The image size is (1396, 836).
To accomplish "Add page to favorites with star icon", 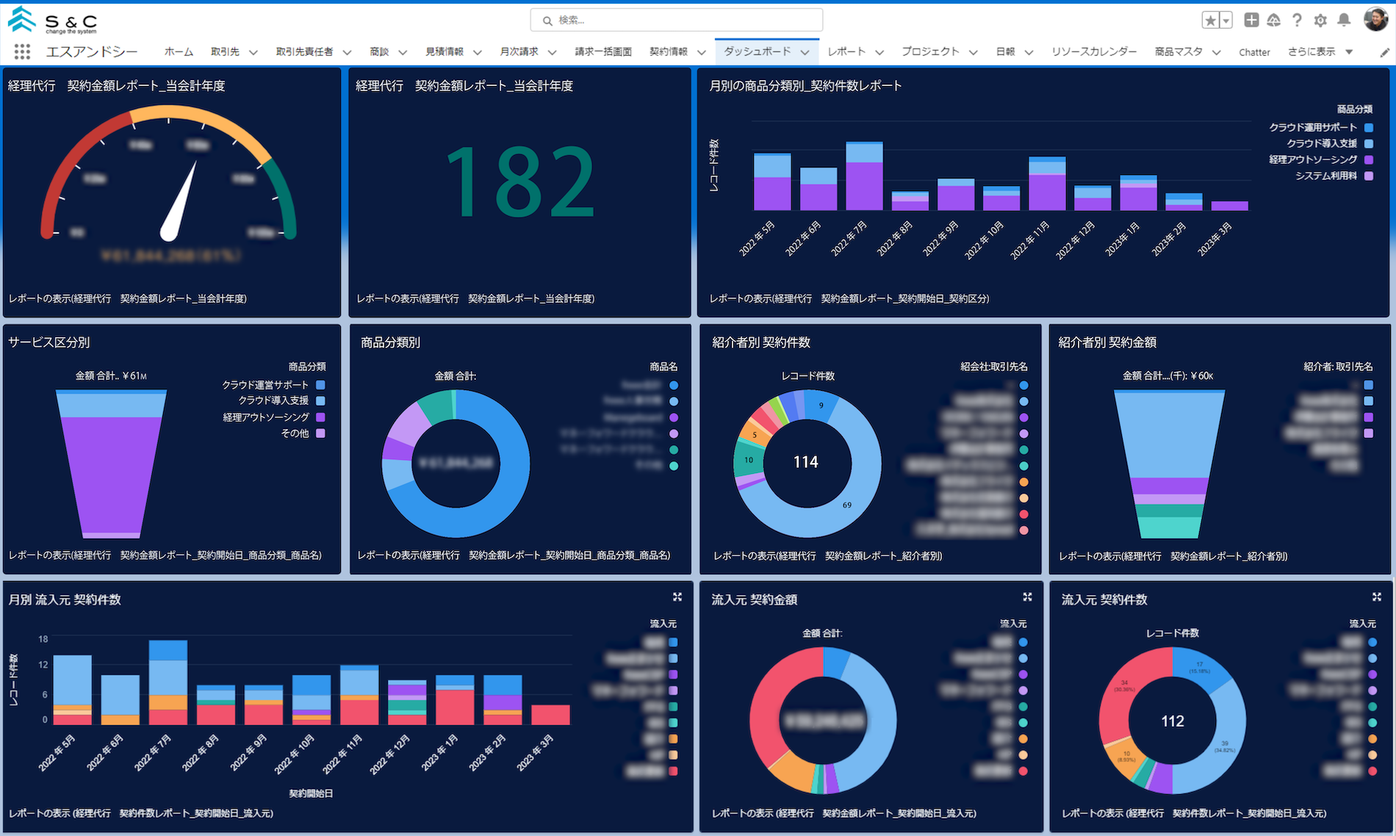I will click(x=1210, y=21).
